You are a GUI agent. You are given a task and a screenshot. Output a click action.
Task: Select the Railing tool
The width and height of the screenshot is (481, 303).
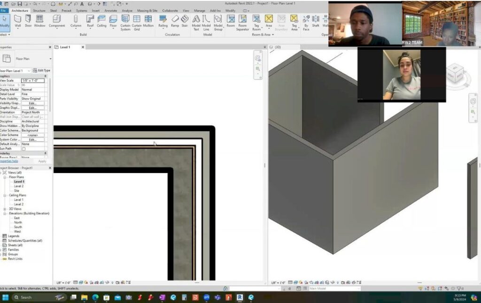point(163,21)
